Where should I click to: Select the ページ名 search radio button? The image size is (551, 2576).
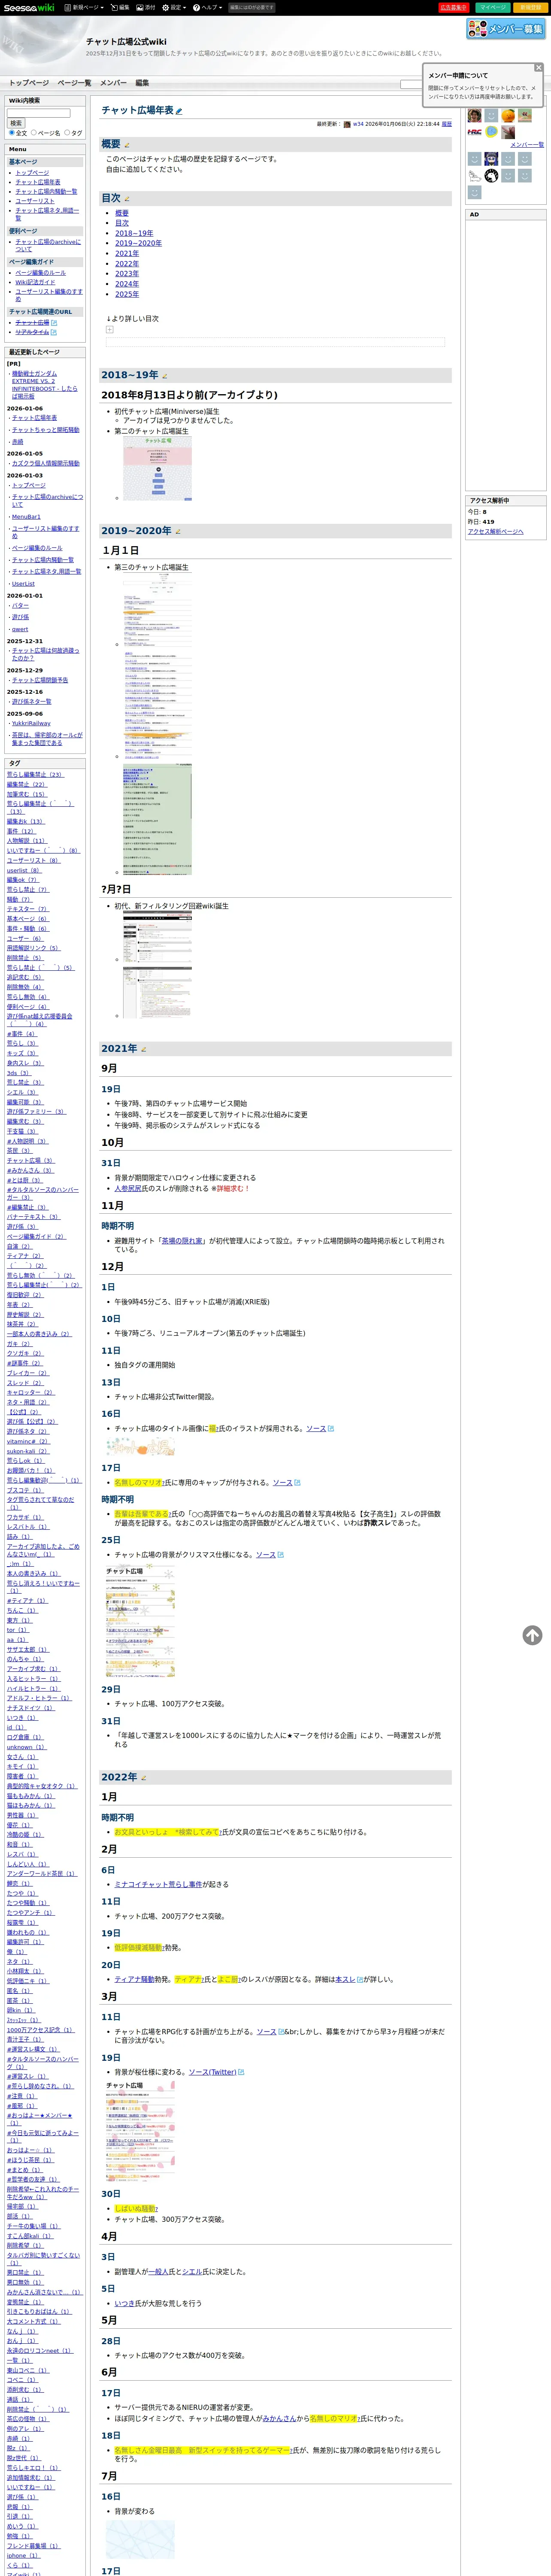point(34,133)
